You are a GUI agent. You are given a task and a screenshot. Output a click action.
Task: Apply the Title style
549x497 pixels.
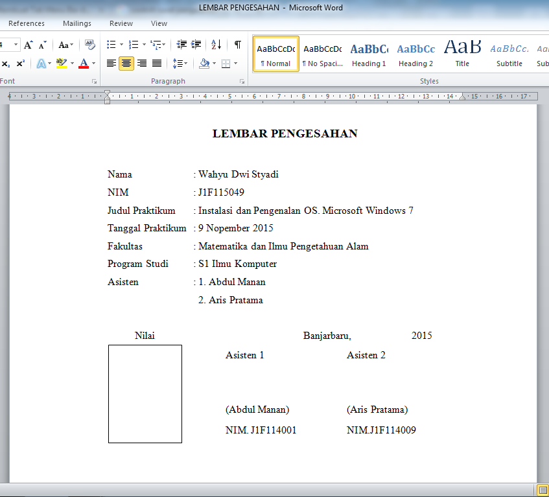pyautogui.click(x=462, y=54)
